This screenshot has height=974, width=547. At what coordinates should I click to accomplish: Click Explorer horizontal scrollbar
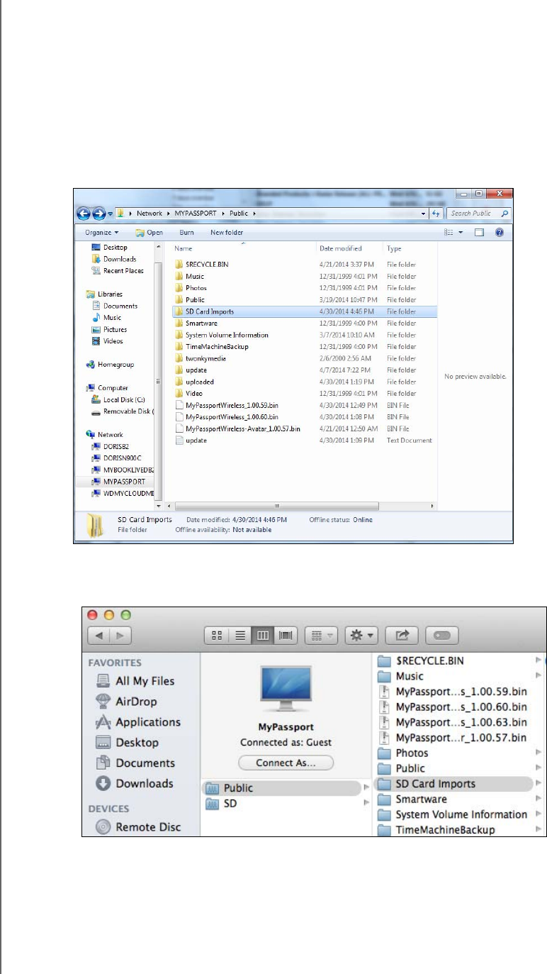[277, 507]
